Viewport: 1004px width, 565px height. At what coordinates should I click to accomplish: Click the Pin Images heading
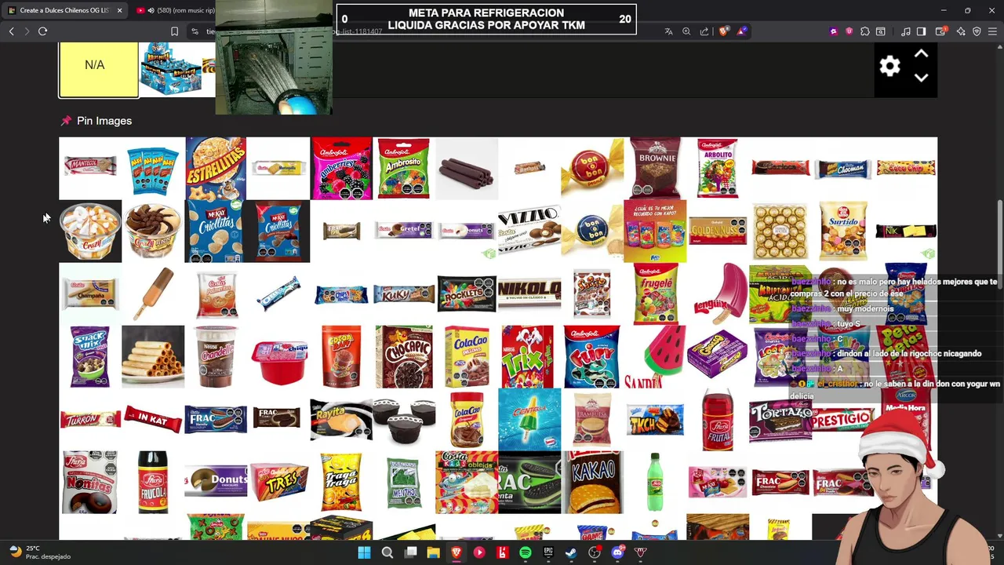[x=104, y=121]
